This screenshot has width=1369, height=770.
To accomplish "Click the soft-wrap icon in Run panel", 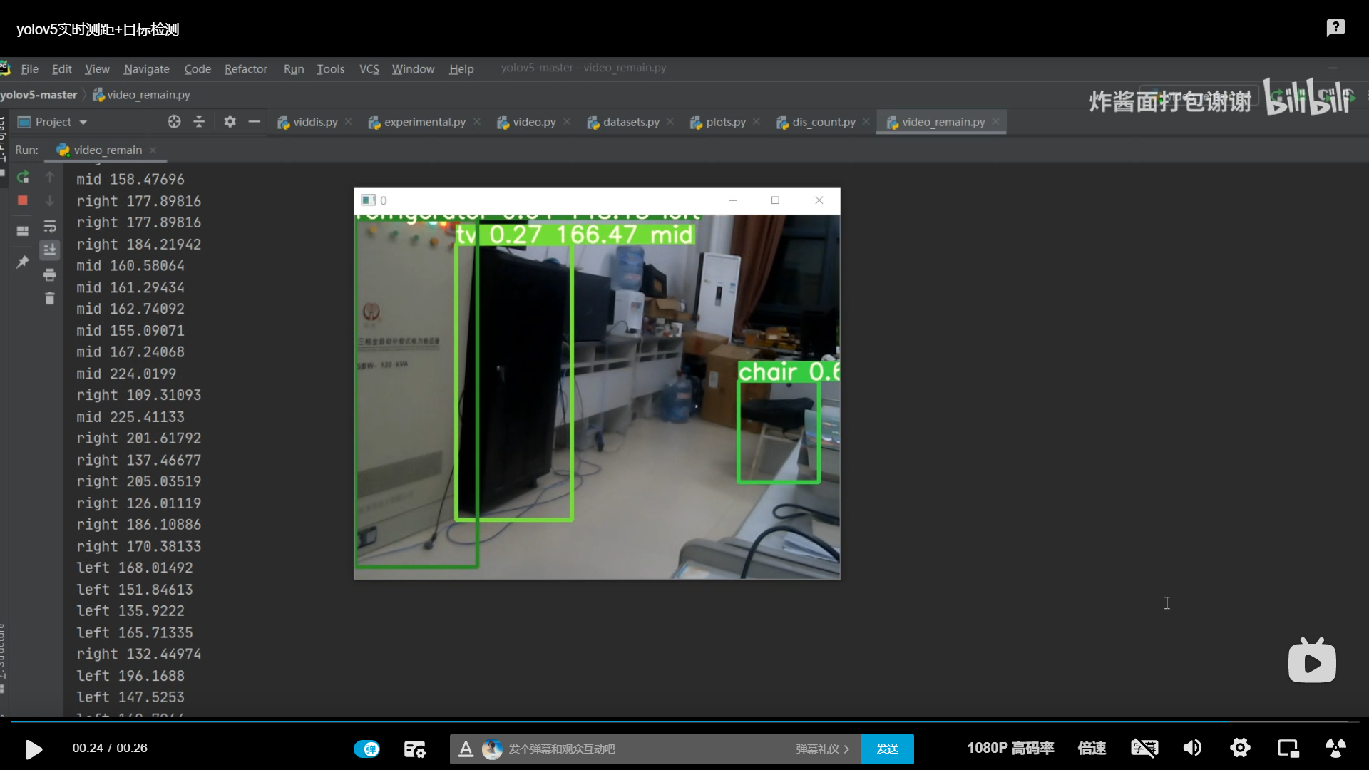I will coord(50,226).
